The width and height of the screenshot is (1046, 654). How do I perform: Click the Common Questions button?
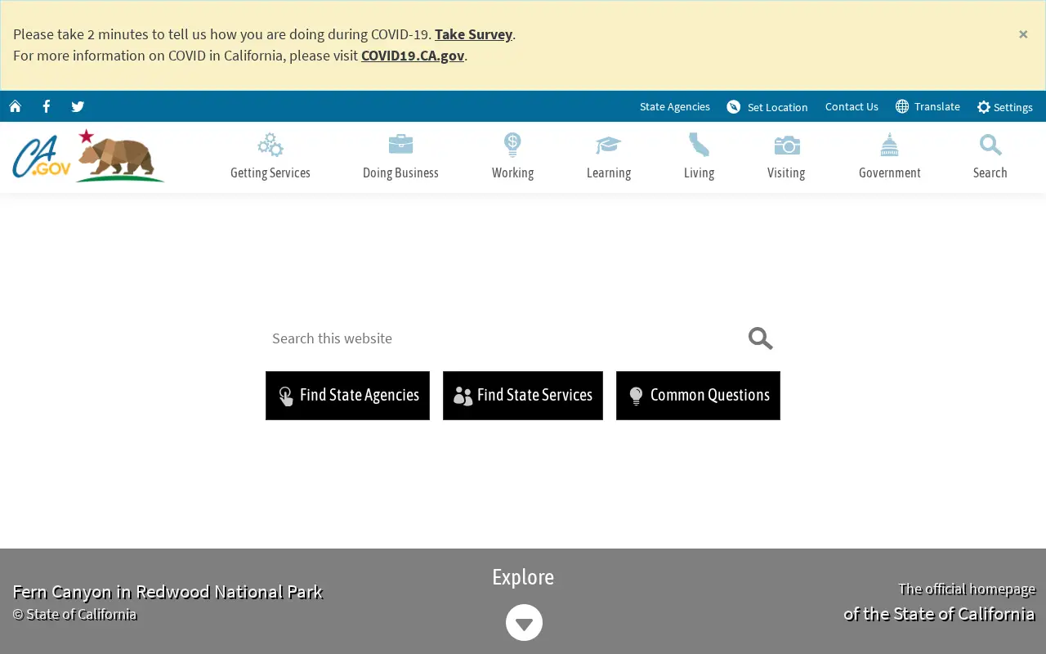pos(698,396)
